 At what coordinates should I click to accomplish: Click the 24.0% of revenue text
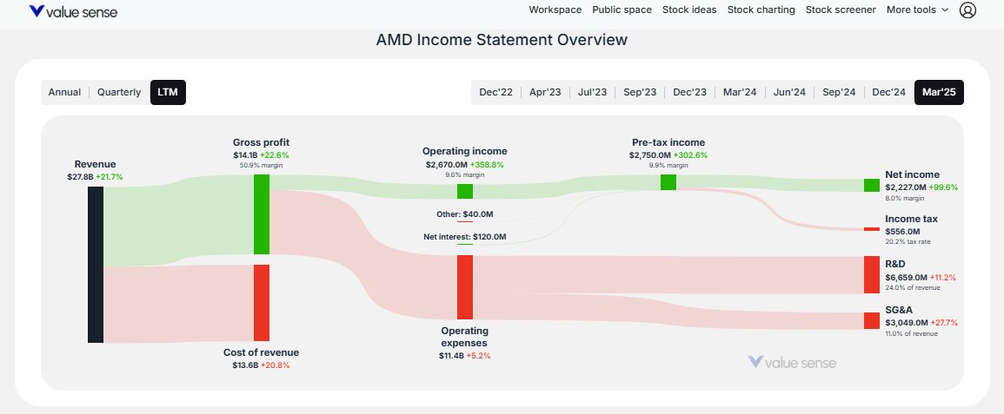coord(913,287)
